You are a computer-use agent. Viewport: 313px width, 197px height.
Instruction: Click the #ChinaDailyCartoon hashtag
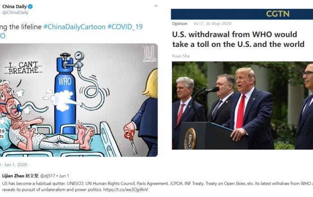[75, 27]
